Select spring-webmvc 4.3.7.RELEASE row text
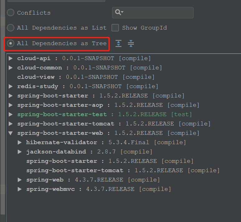 pyautogui.click(x=99, y=189)
